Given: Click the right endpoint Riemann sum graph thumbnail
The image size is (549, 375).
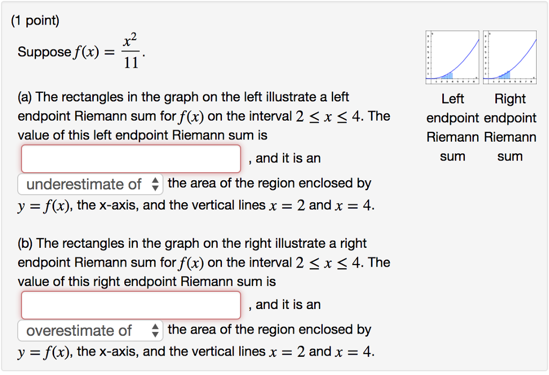Looking at the screenshot, I should [x=510, y=57].
